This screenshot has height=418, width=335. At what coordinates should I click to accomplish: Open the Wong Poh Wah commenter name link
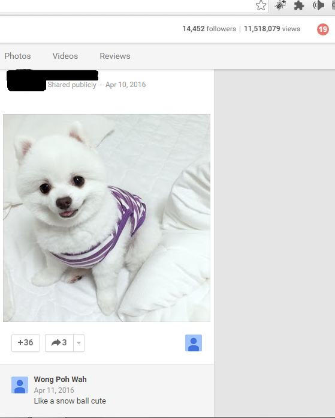tap(60, 379)
